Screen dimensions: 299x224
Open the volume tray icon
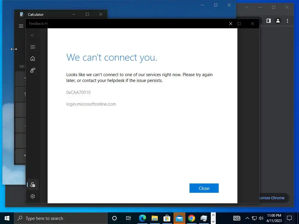click(261, 218)
